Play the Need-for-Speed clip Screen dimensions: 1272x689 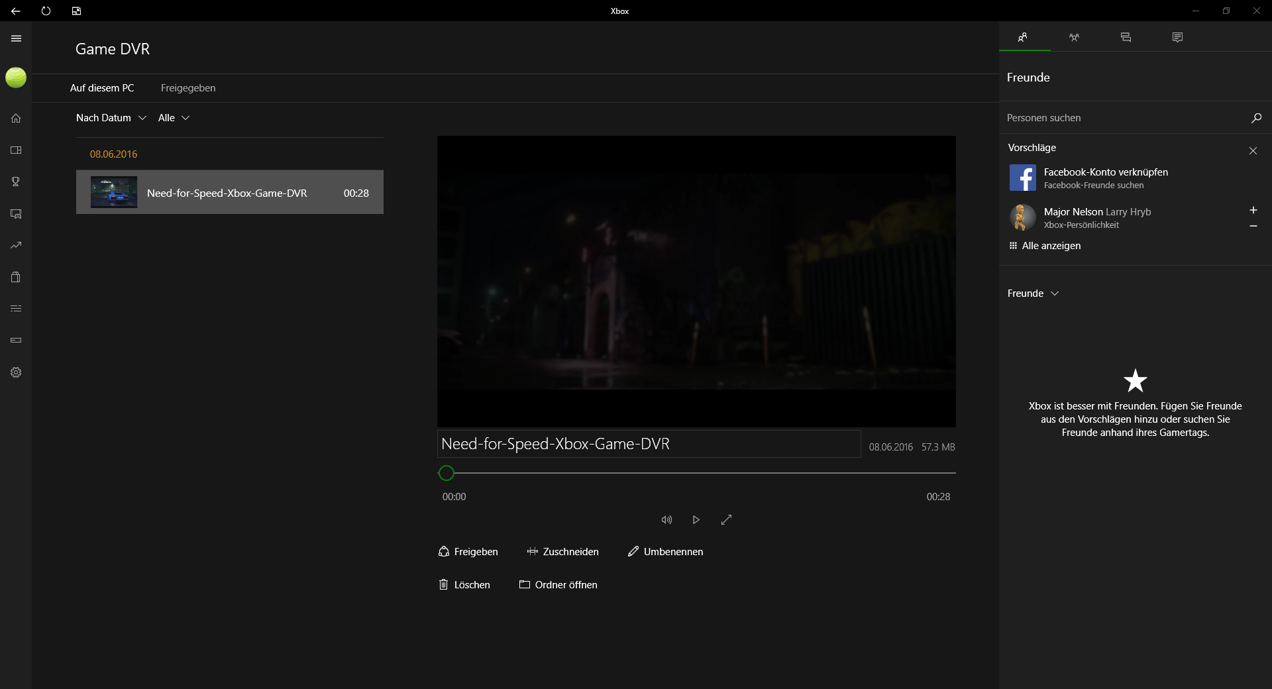click(696, 520)
